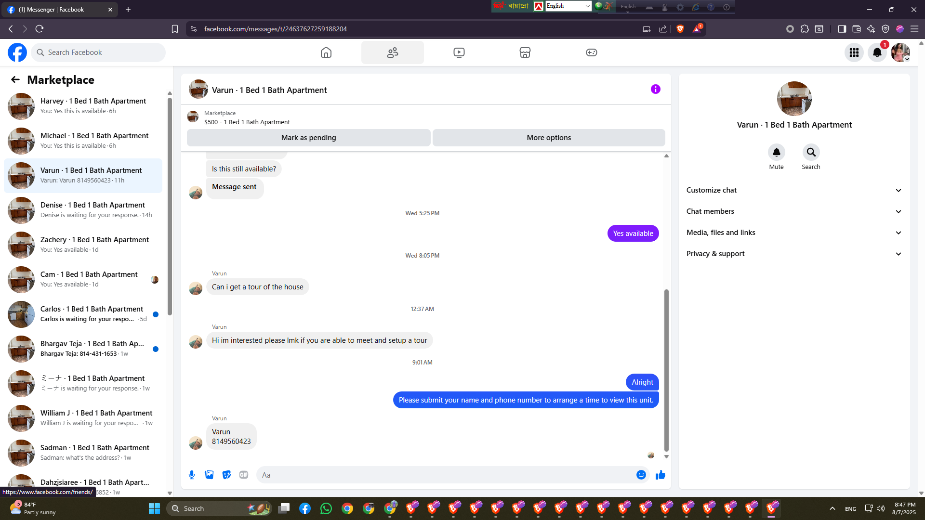Click the More options button
Viewport: 925px width, 520px height.
coord(549,138)
